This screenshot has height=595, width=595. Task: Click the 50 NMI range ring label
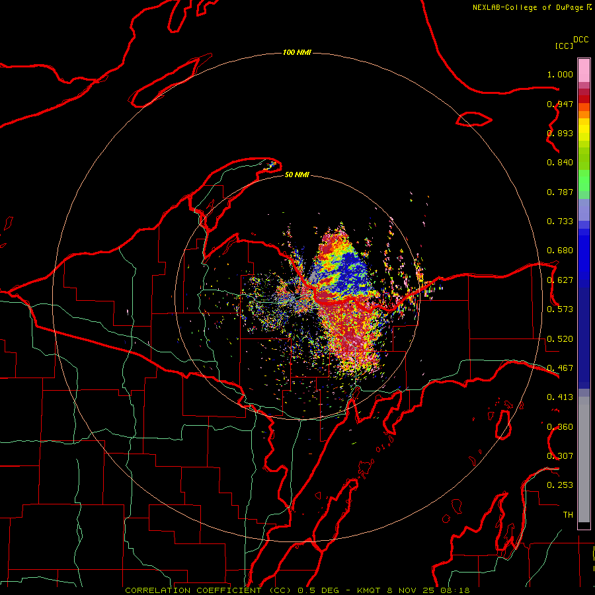297,175
